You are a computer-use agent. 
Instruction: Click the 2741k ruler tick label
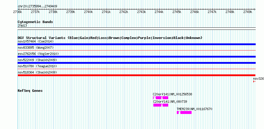click(x=106, y=12)
